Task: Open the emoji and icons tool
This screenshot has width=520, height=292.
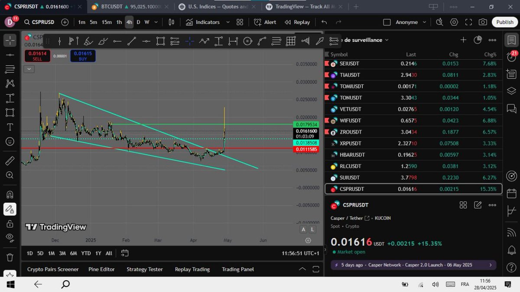Action: pyautogui.click(x=10, y=142)
